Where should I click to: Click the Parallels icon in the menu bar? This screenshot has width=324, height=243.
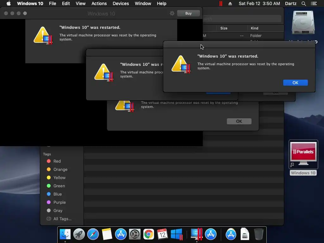[x=221, y=3]
